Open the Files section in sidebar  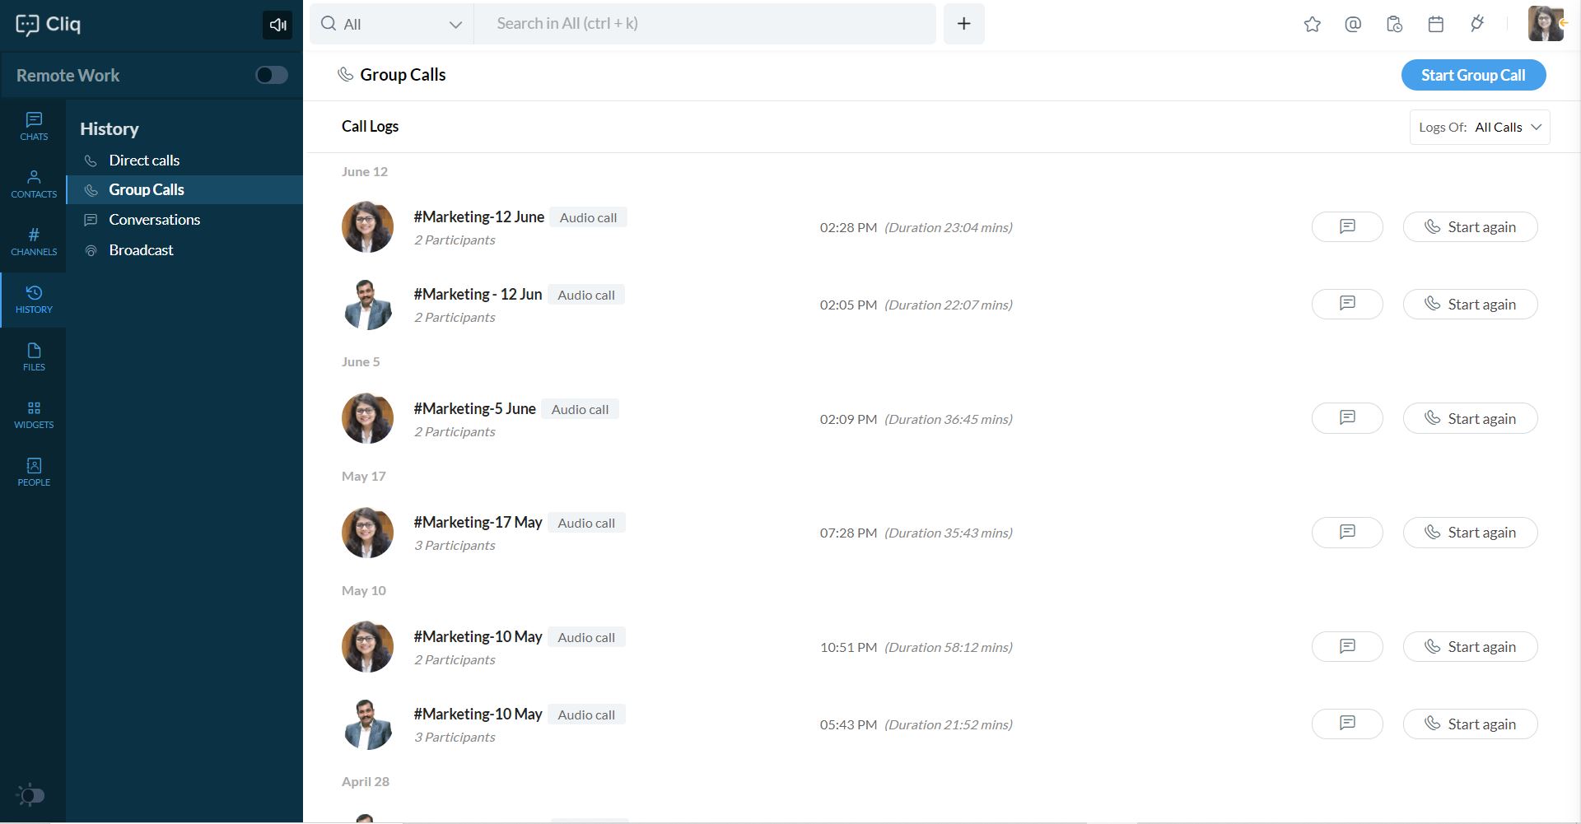(x=34, y=357)
